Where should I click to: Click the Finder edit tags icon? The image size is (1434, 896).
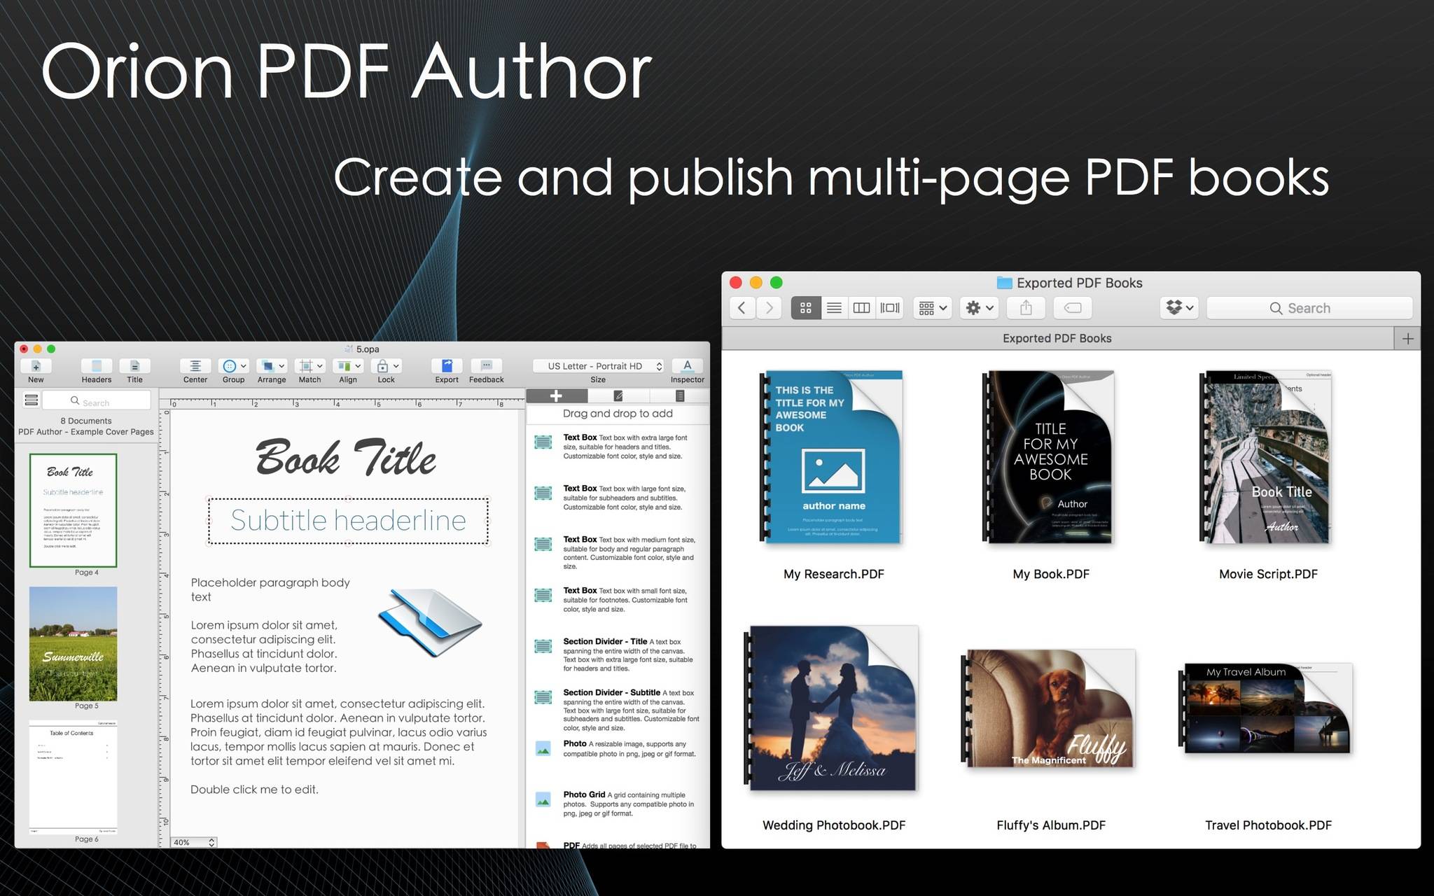coord(1073,308)
